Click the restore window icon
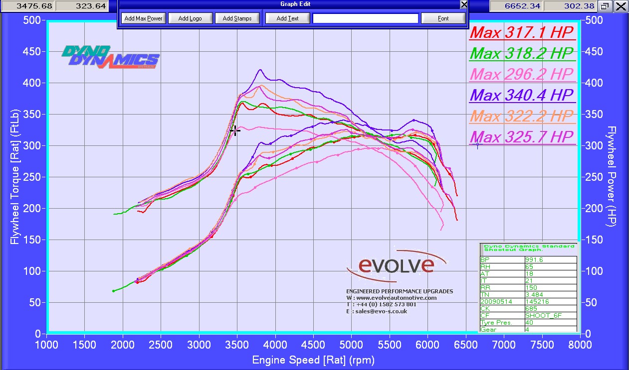 click(605, 6)
